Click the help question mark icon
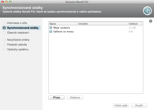This screenshot has width=154, height=110. tap(151, 21)
